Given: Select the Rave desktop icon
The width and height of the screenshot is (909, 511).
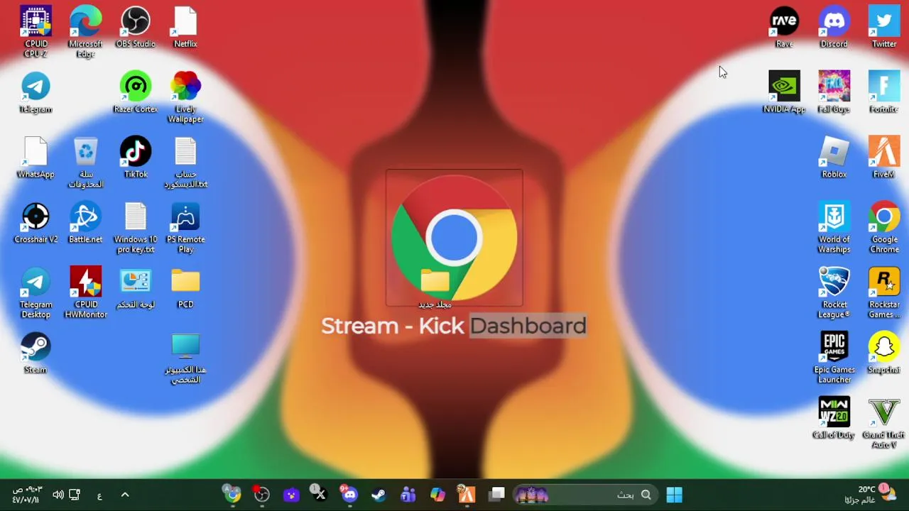Looking at the screenshot, I should click(x=784, y=27).
